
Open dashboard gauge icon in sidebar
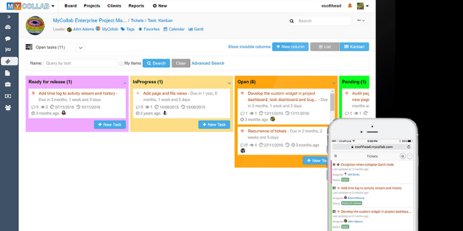pos(8,27)
